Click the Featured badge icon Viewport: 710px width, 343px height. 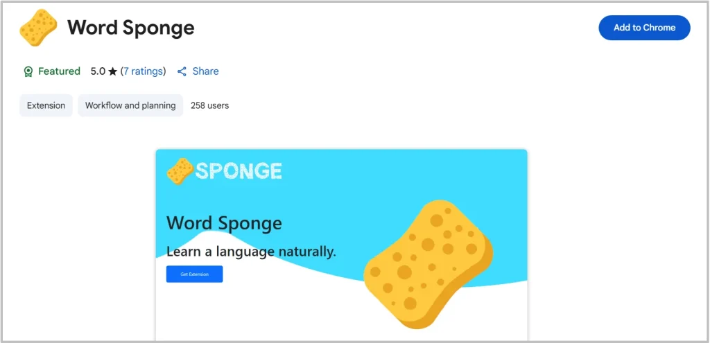point(28,71)
